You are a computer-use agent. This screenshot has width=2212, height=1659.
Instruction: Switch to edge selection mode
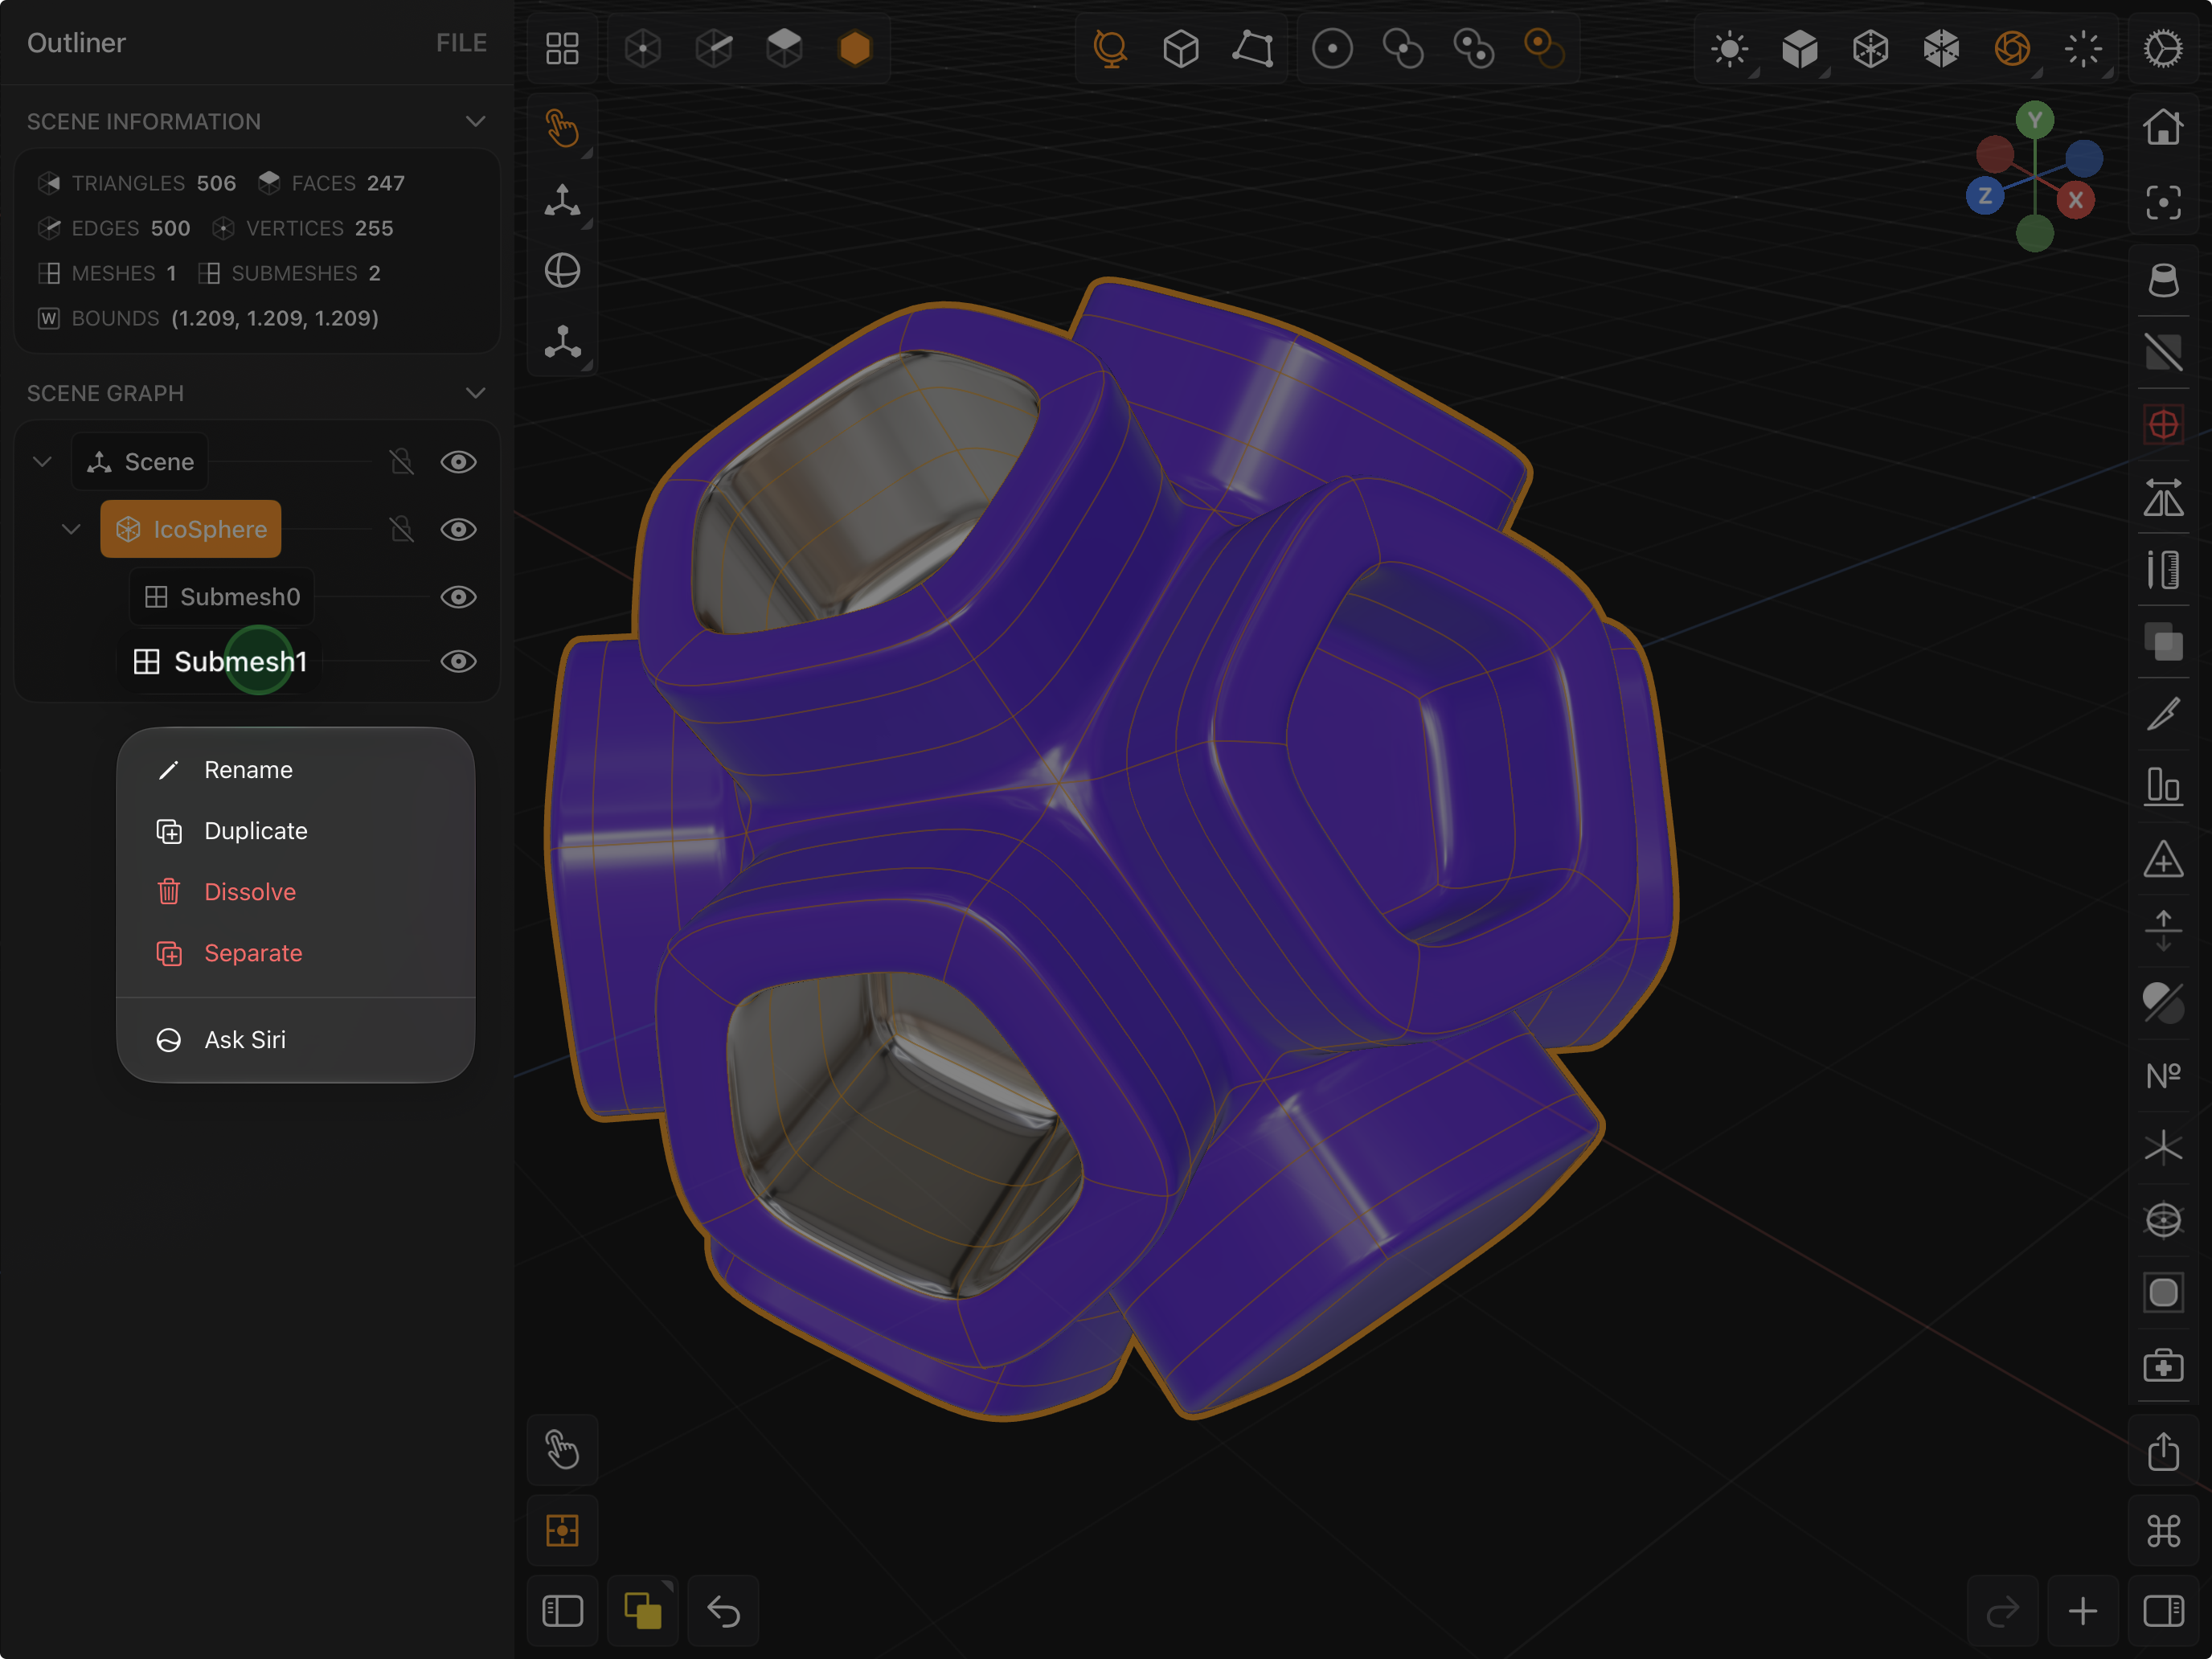[x=714, y=48]
